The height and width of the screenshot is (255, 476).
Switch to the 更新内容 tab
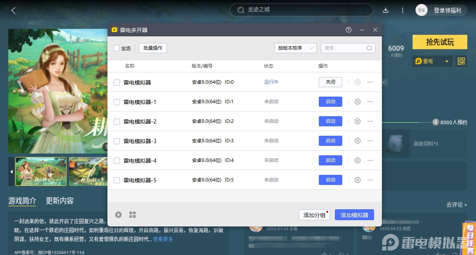[x=60, y=201]
